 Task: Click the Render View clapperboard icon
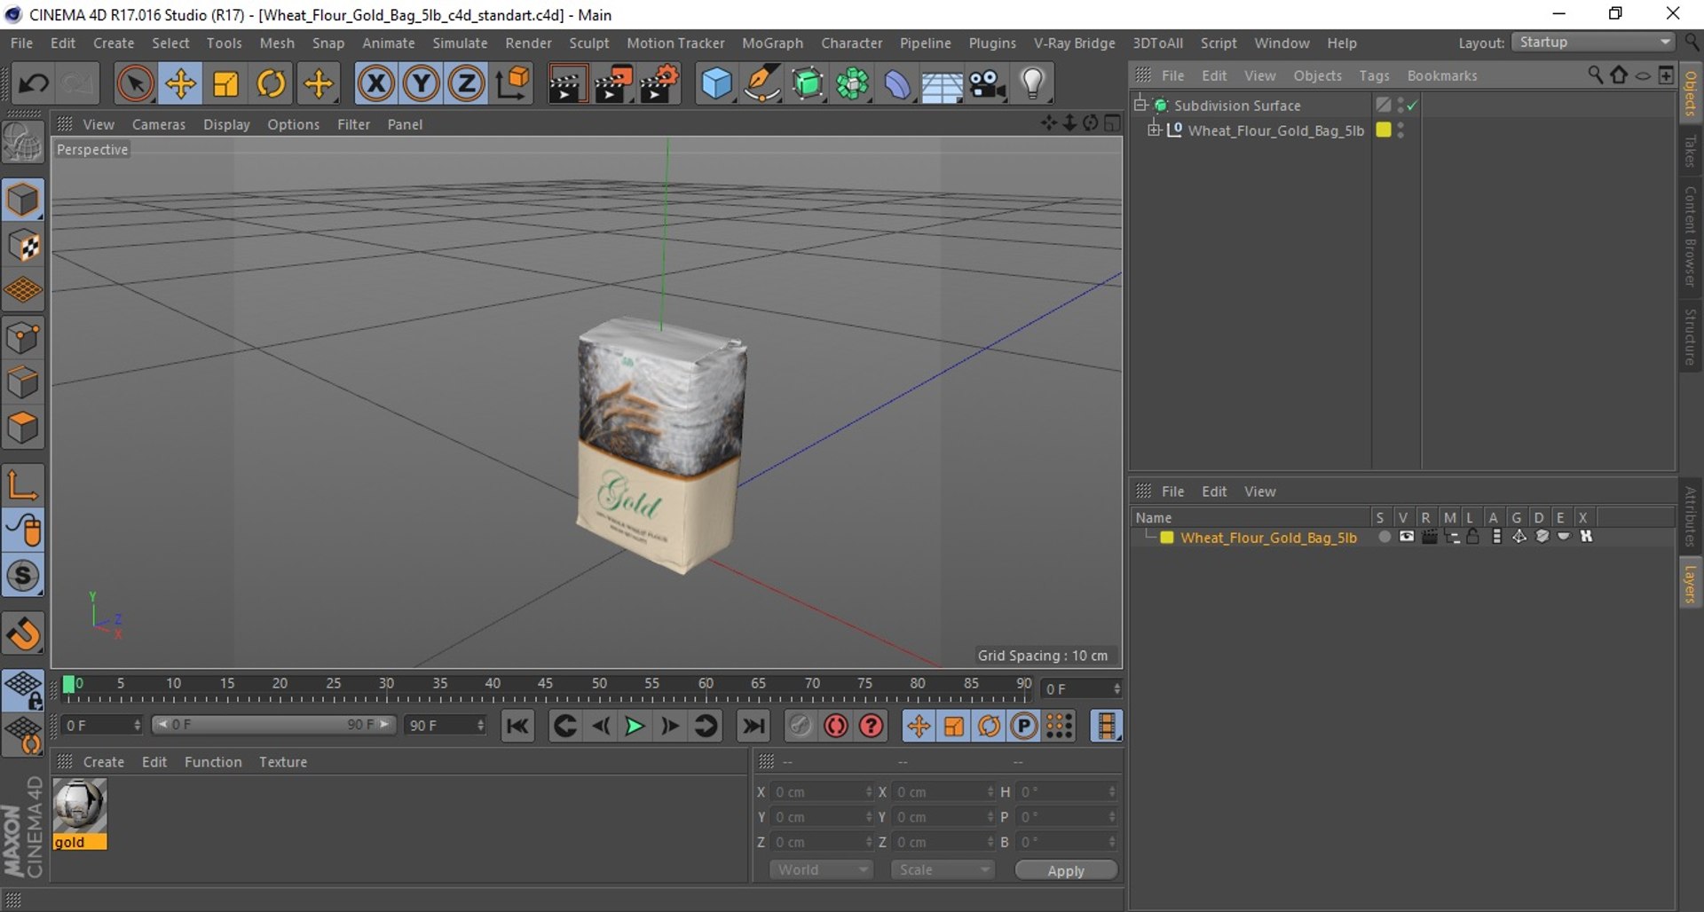pos(566,84)
